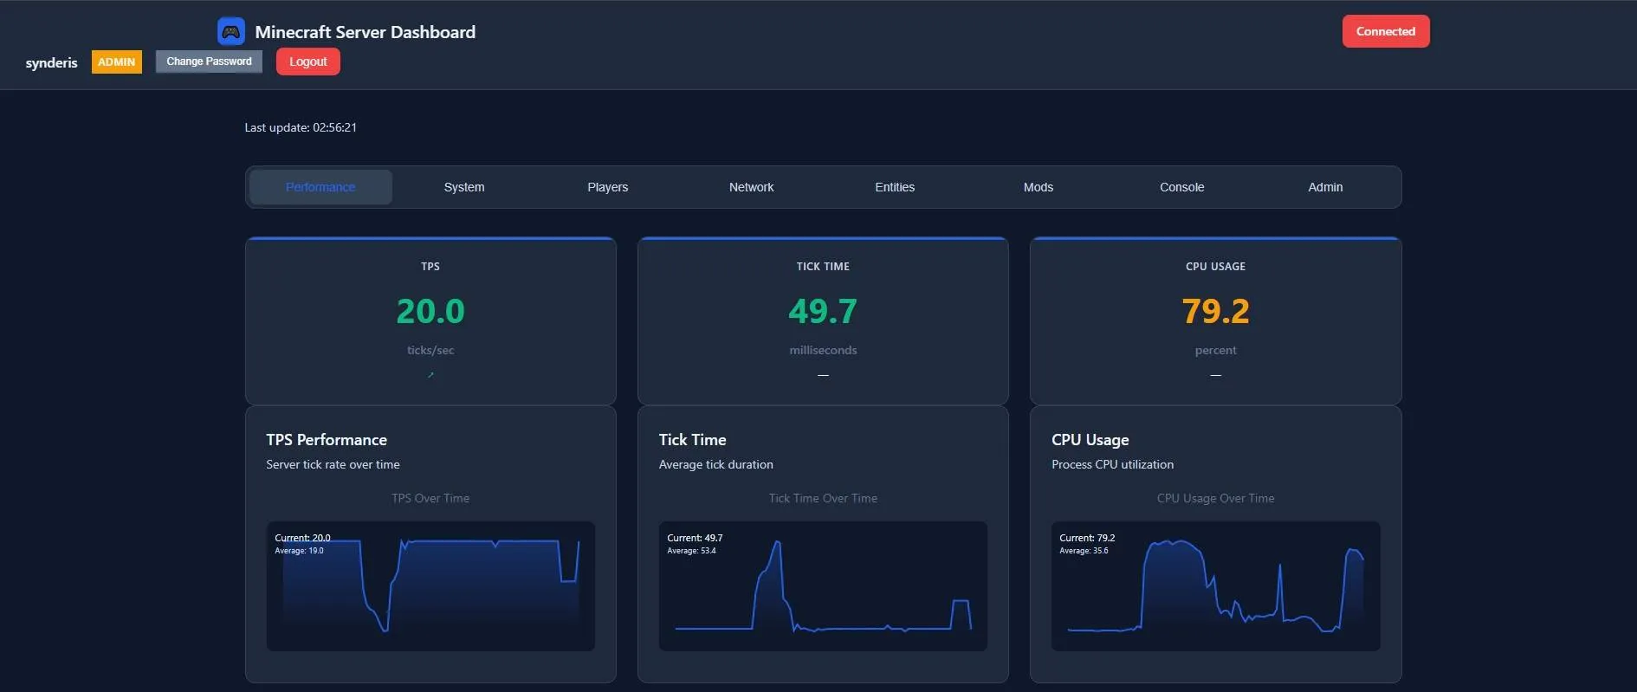Click the TPS upward trend arrow icon
The image size is (1637, 692).
tap(430, 375)
